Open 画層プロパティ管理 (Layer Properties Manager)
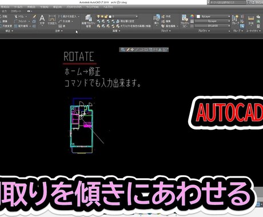Image resolution: width=263 pixels, height=217 pixels. pyautogui.click(x=89, y=21)
